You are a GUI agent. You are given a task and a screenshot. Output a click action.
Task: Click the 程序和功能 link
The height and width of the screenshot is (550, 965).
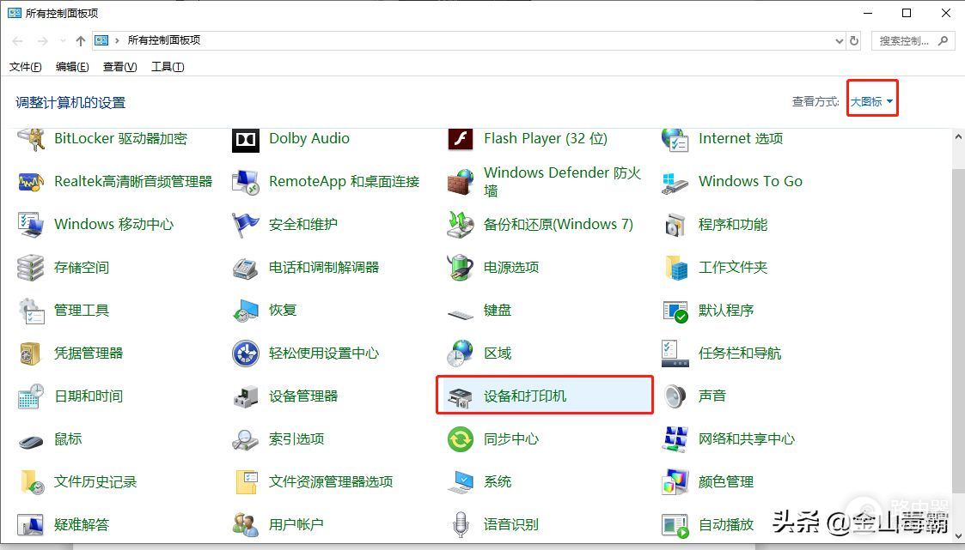[x=733, y=225]
